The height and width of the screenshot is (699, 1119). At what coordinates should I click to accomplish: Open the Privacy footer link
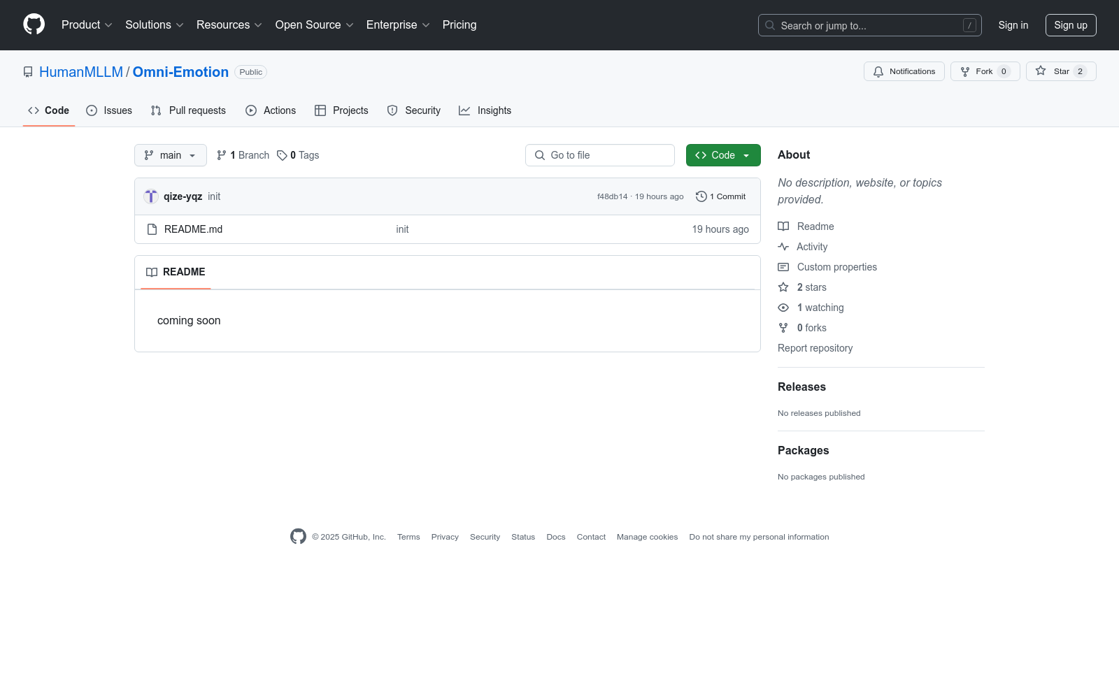[445, 537]
